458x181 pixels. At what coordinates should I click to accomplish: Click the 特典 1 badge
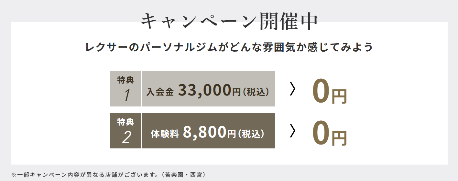126,89
